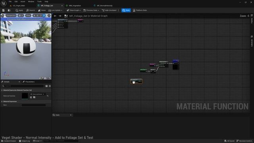Open the Details settings gear icon
Viewport: 254px width, 143px height.
[50, 86]
